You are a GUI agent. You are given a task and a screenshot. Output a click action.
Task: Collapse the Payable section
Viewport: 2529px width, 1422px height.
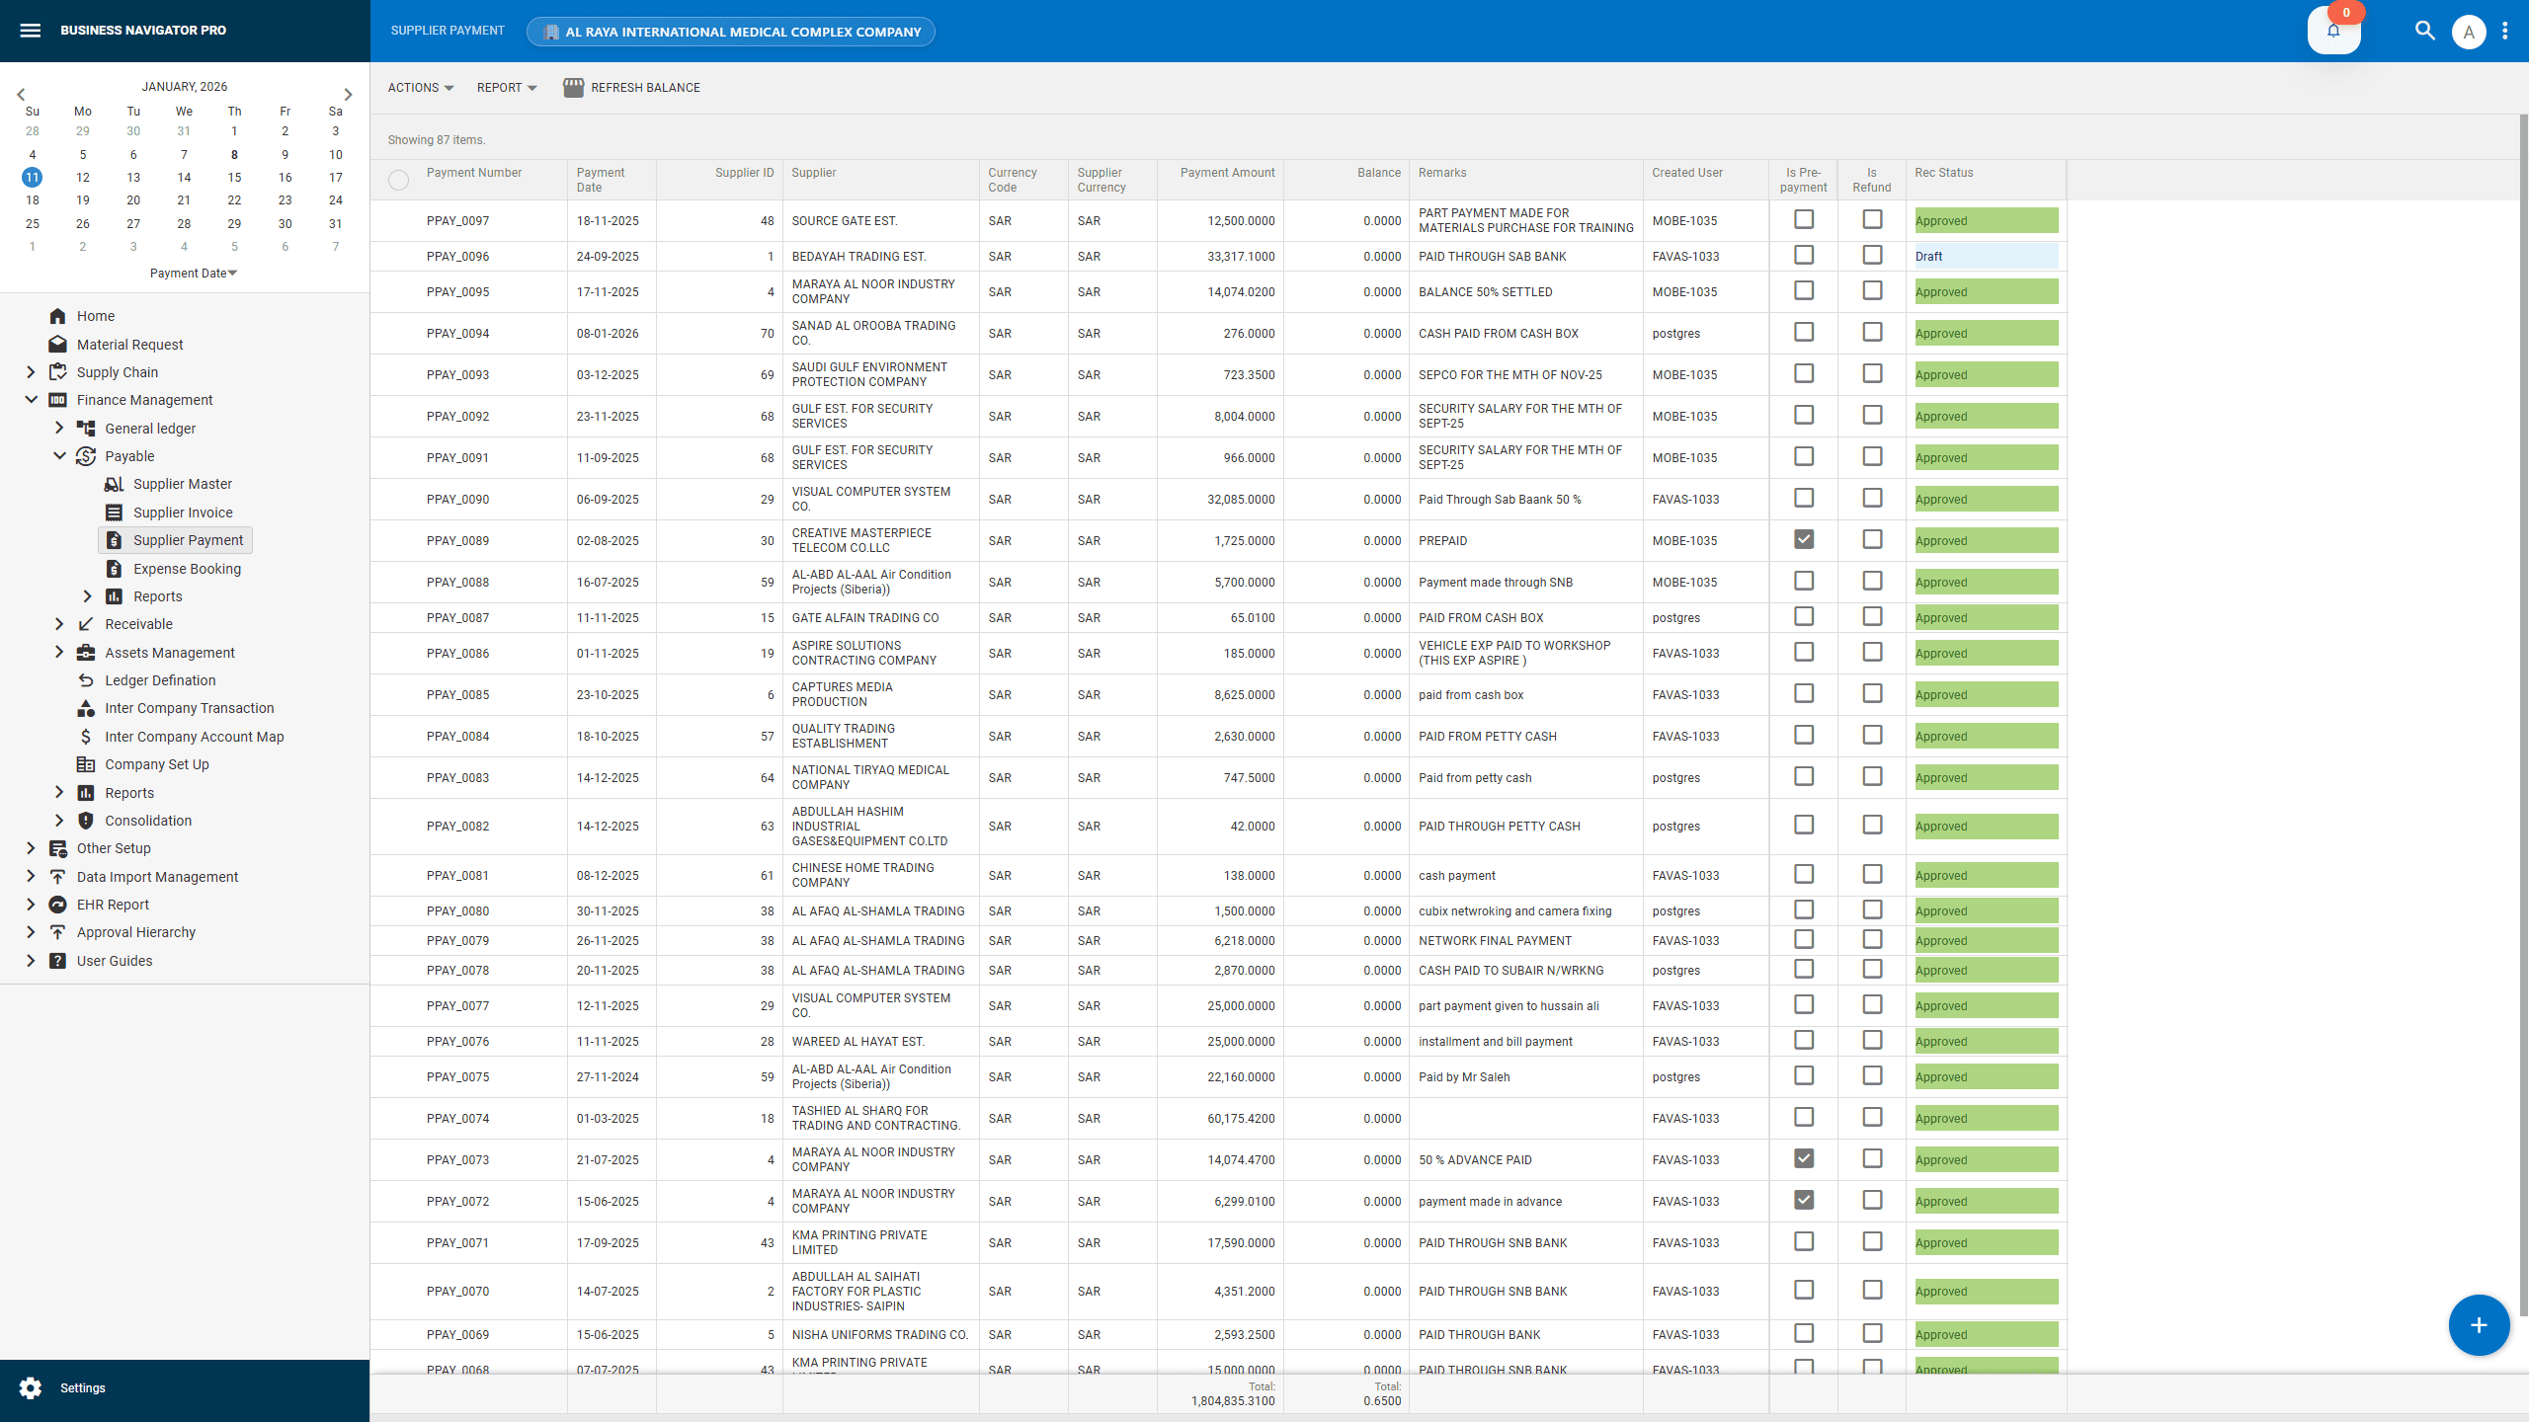point(59,456)
